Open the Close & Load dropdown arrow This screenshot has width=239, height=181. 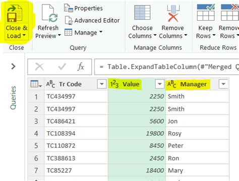click(x=24, y=35)
